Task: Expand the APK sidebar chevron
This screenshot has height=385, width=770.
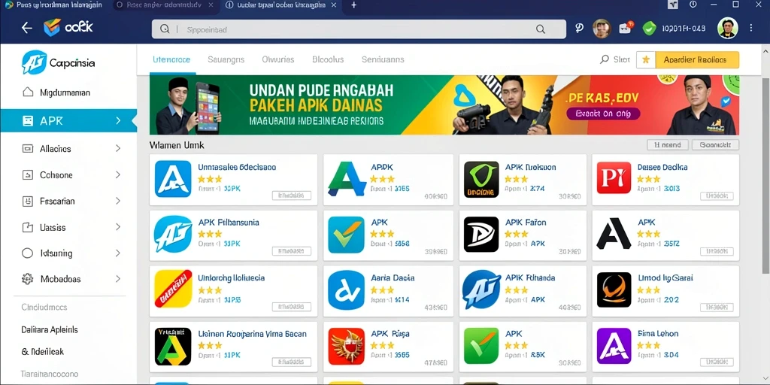Action: (118, 121)
